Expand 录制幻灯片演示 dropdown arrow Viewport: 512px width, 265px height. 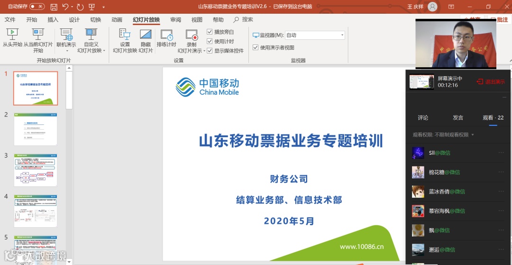204,51
